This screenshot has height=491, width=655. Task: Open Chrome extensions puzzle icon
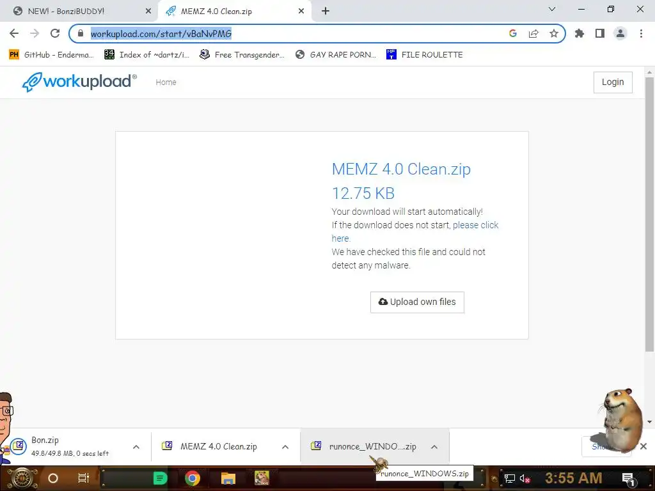pyautogui.click(x=580, y=33)
